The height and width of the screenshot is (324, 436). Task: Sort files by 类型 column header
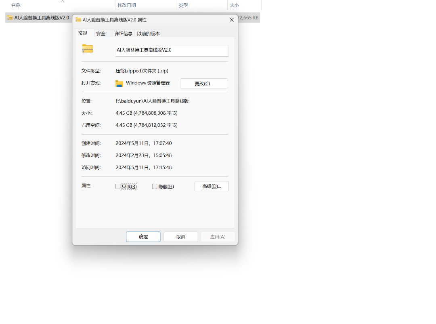(183, 6)
